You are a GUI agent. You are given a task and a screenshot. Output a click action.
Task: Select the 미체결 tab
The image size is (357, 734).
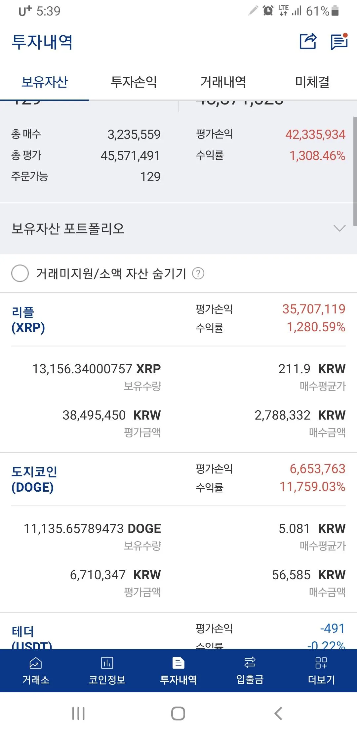[x=312, y=82]
